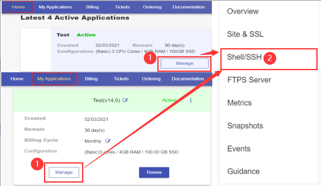Open Metrics in side menu
321x186 pixels.
coord(239,103)
